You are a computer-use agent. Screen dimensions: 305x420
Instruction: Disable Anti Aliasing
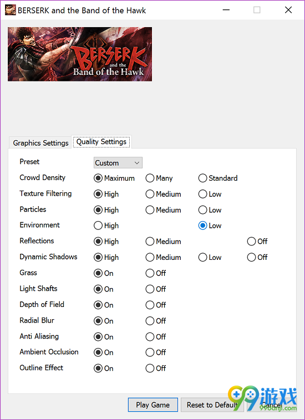tap(156, 337)
